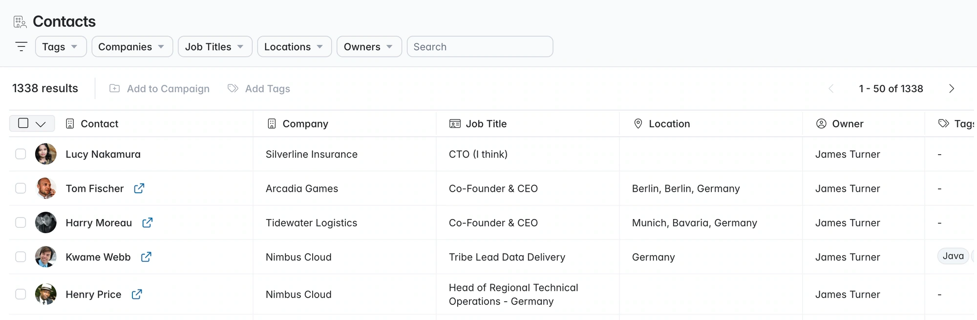Click the Berlin, Berlin, Germany location
Screen dimensions: 977x320
point(686,188)
